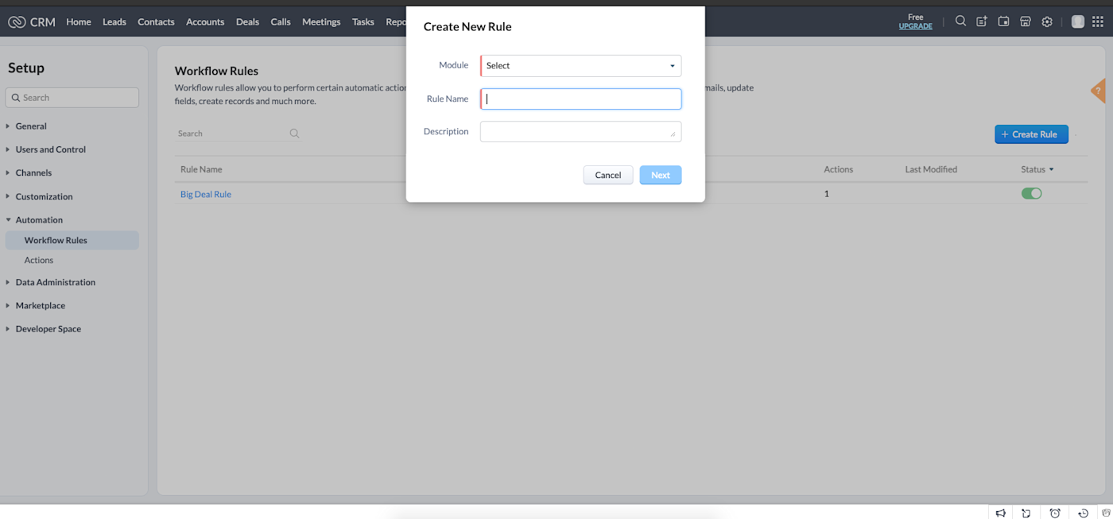
Task: Click the user profile avatar
Action: click(x=1078, y=21)
